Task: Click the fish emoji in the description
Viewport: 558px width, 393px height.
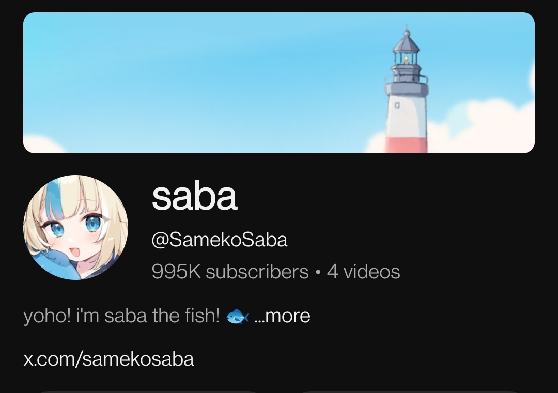Action: click(x=237, y=316)
